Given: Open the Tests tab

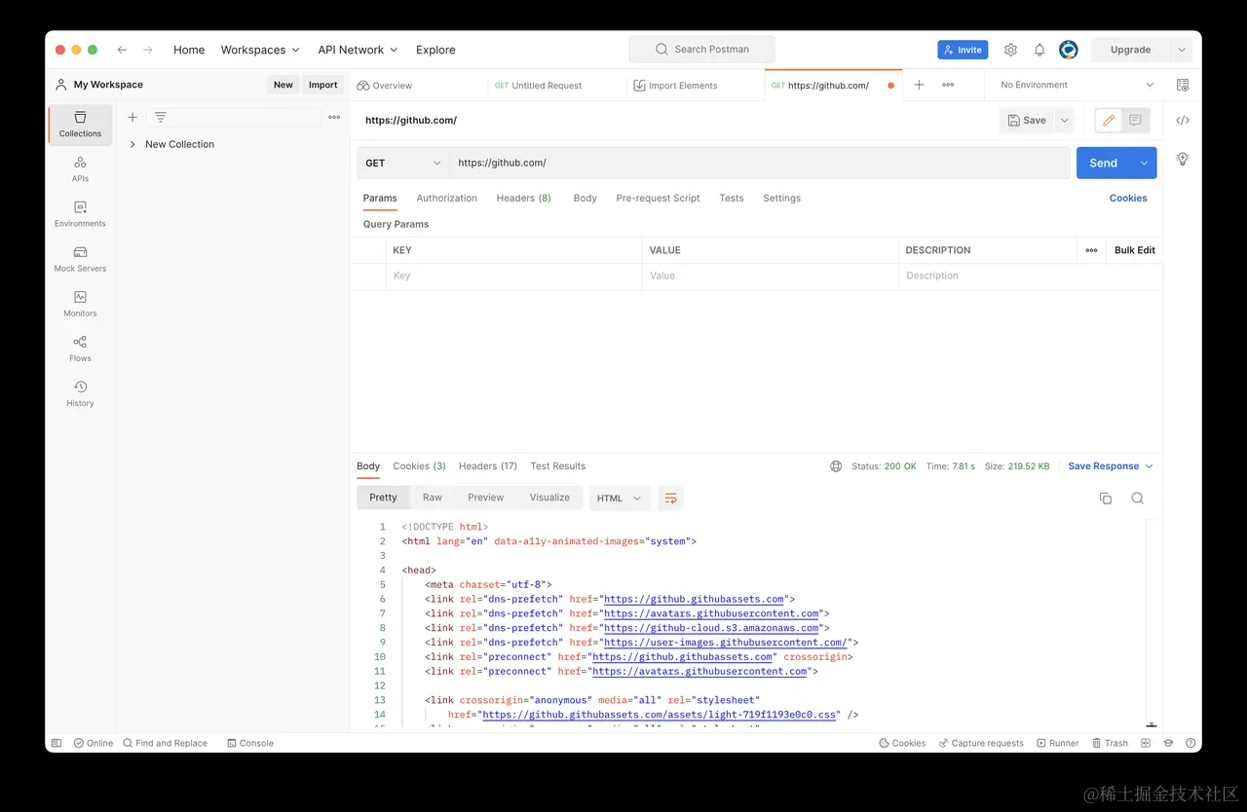Looking at the screenshot, I should tap(732, 198).
